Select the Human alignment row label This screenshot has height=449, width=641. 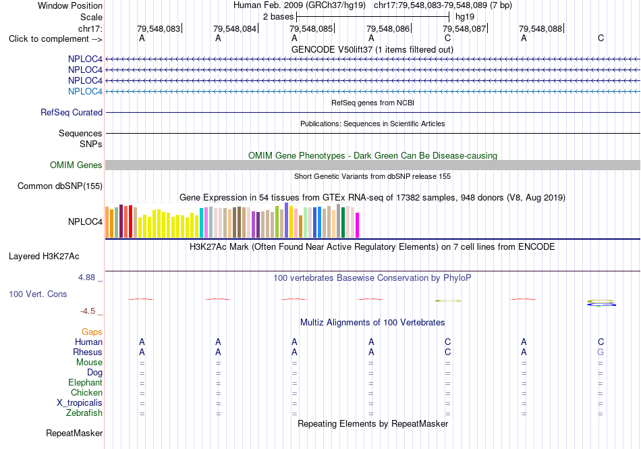[x=88, y=342]
